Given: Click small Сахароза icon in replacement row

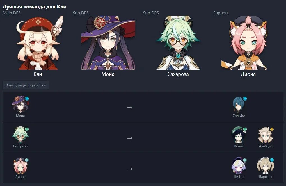Looking at the screenshot, I should [20, 135].
